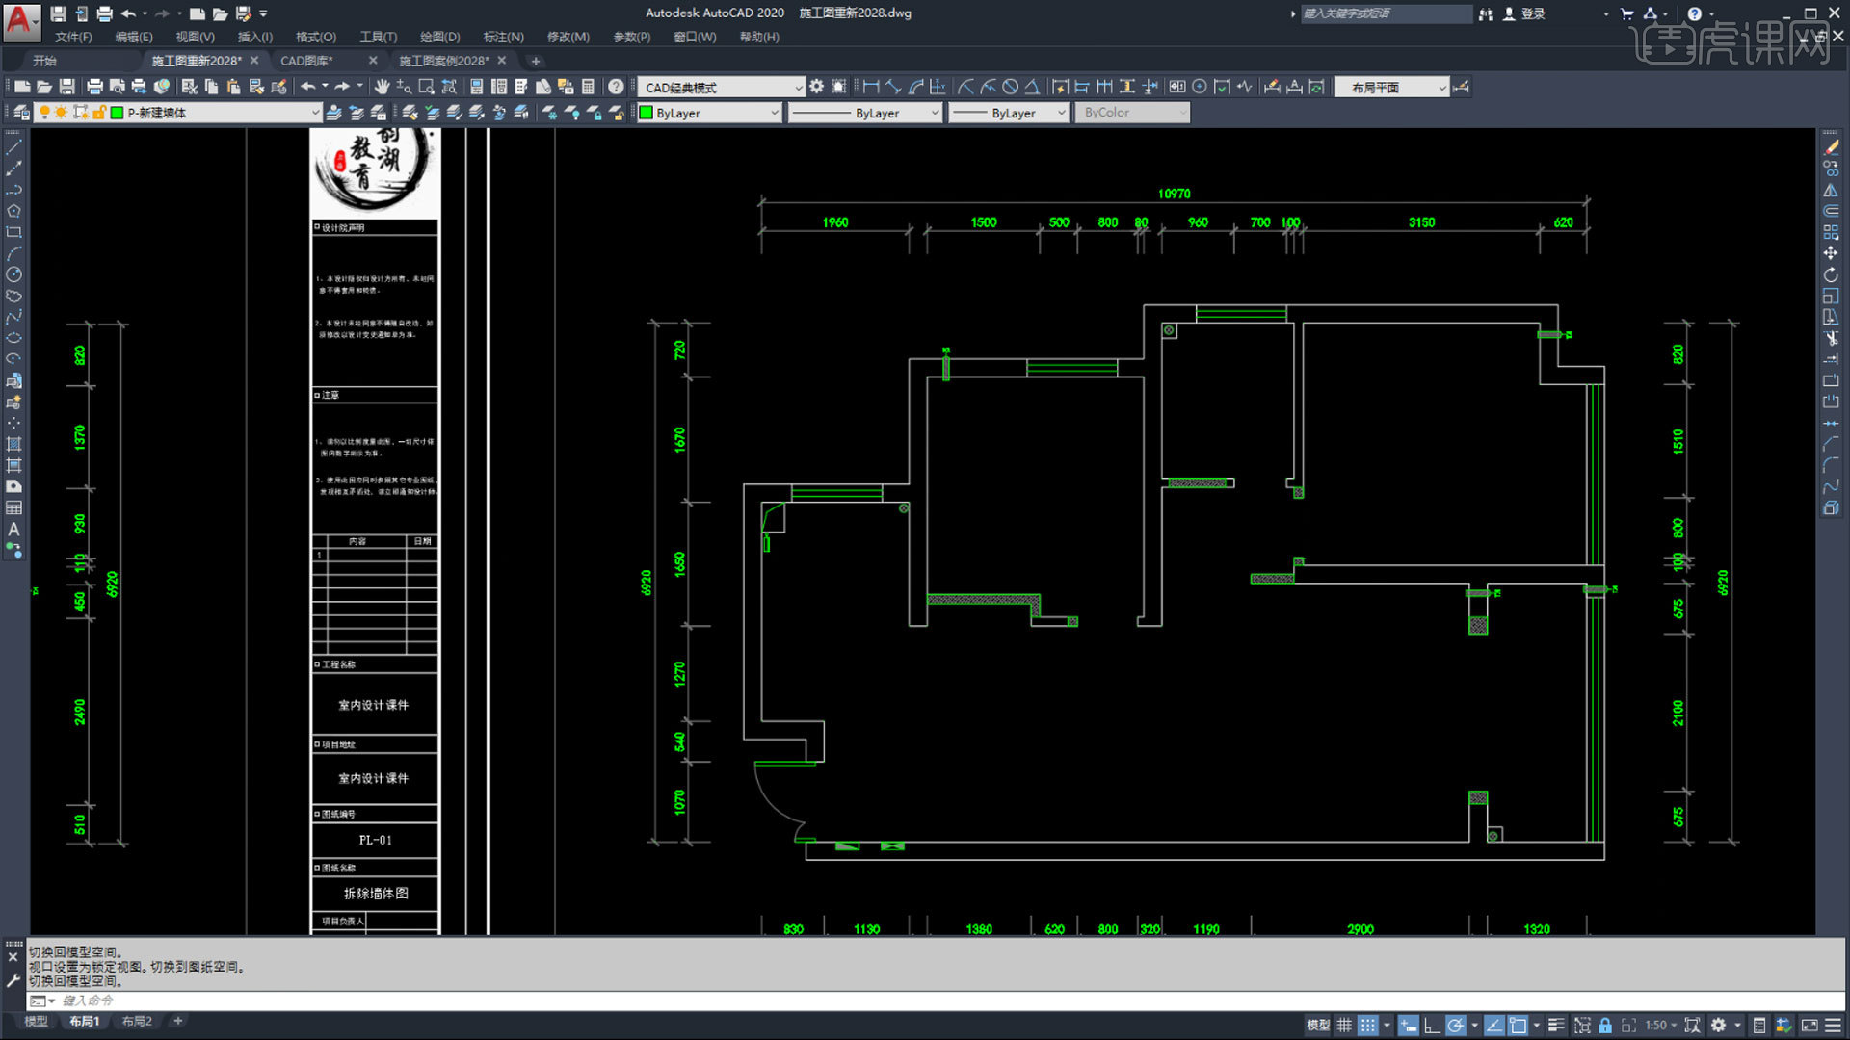Open the ByLayer color control swatch
This screenshot has height=1040, width=1850.
tap(709, 113)
